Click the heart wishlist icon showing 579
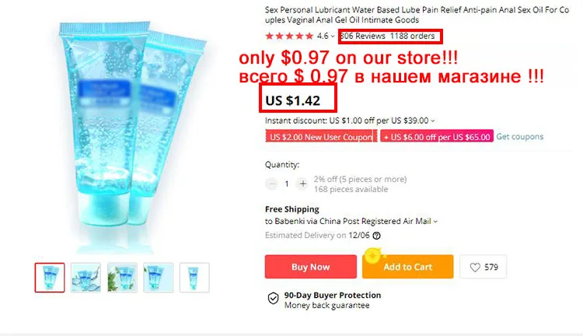This screenshot has height=336, width=583. [475, 267]
